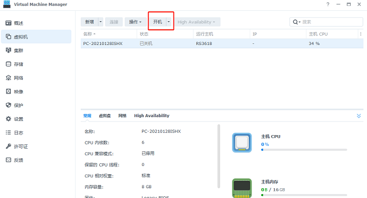Click the search magnifier icon
Viewport: 367px width, 198px height.
(295, 22)
